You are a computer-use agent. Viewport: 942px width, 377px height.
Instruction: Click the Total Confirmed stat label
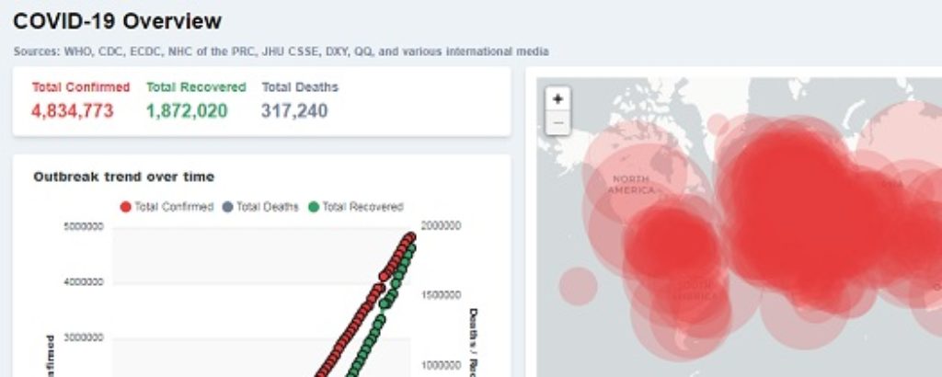coord(81,87)
